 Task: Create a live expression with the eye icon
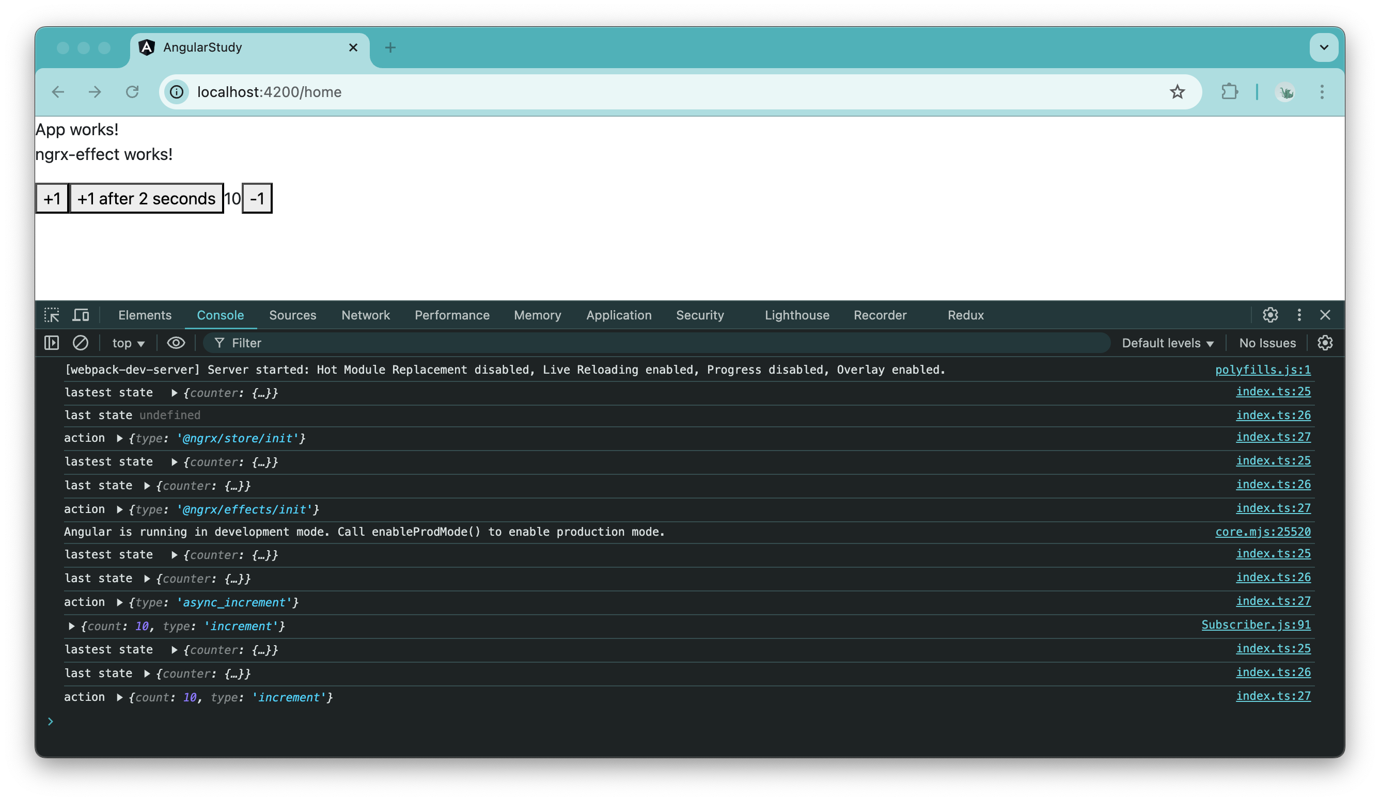coord(176,343)
